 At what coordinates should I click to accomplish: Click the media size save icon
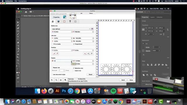tap(92, 29)
